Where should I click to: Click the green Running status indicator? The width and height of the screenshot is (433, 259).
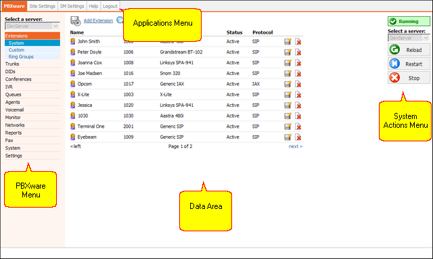pos(409,21)
